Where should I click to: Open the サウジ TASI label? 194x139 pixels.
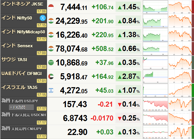pos(14,60)
